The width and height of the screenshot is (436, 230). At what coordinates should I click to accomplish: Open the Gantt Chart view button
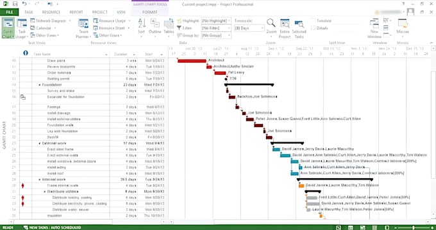tap(8, 28)
